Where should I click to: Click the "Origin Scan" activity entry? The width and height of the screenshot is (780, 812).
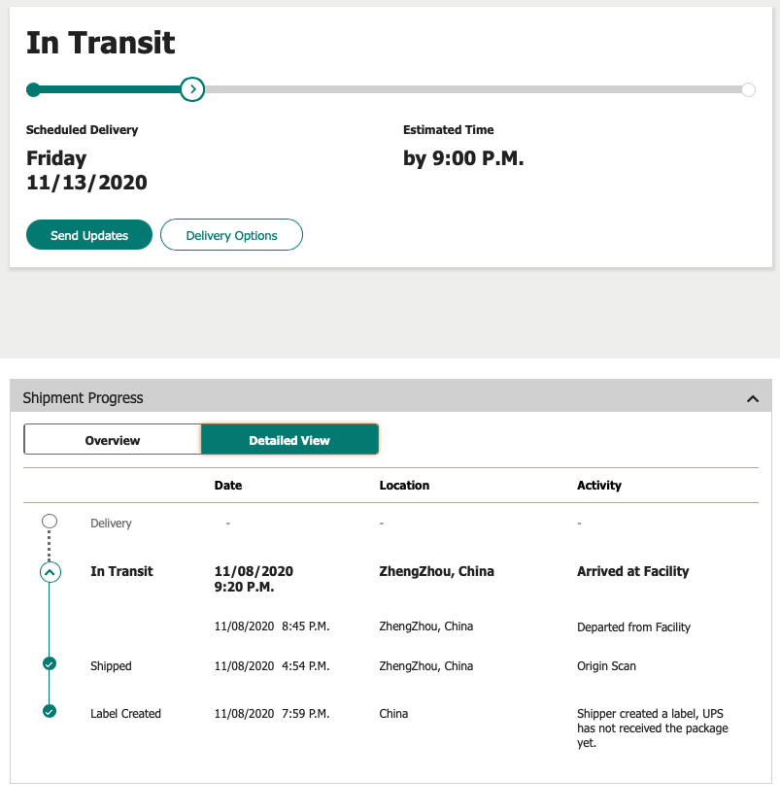(608, 666)
